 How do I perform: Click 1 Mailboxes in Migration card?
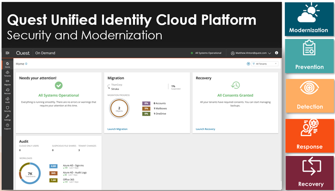point(160,108)
